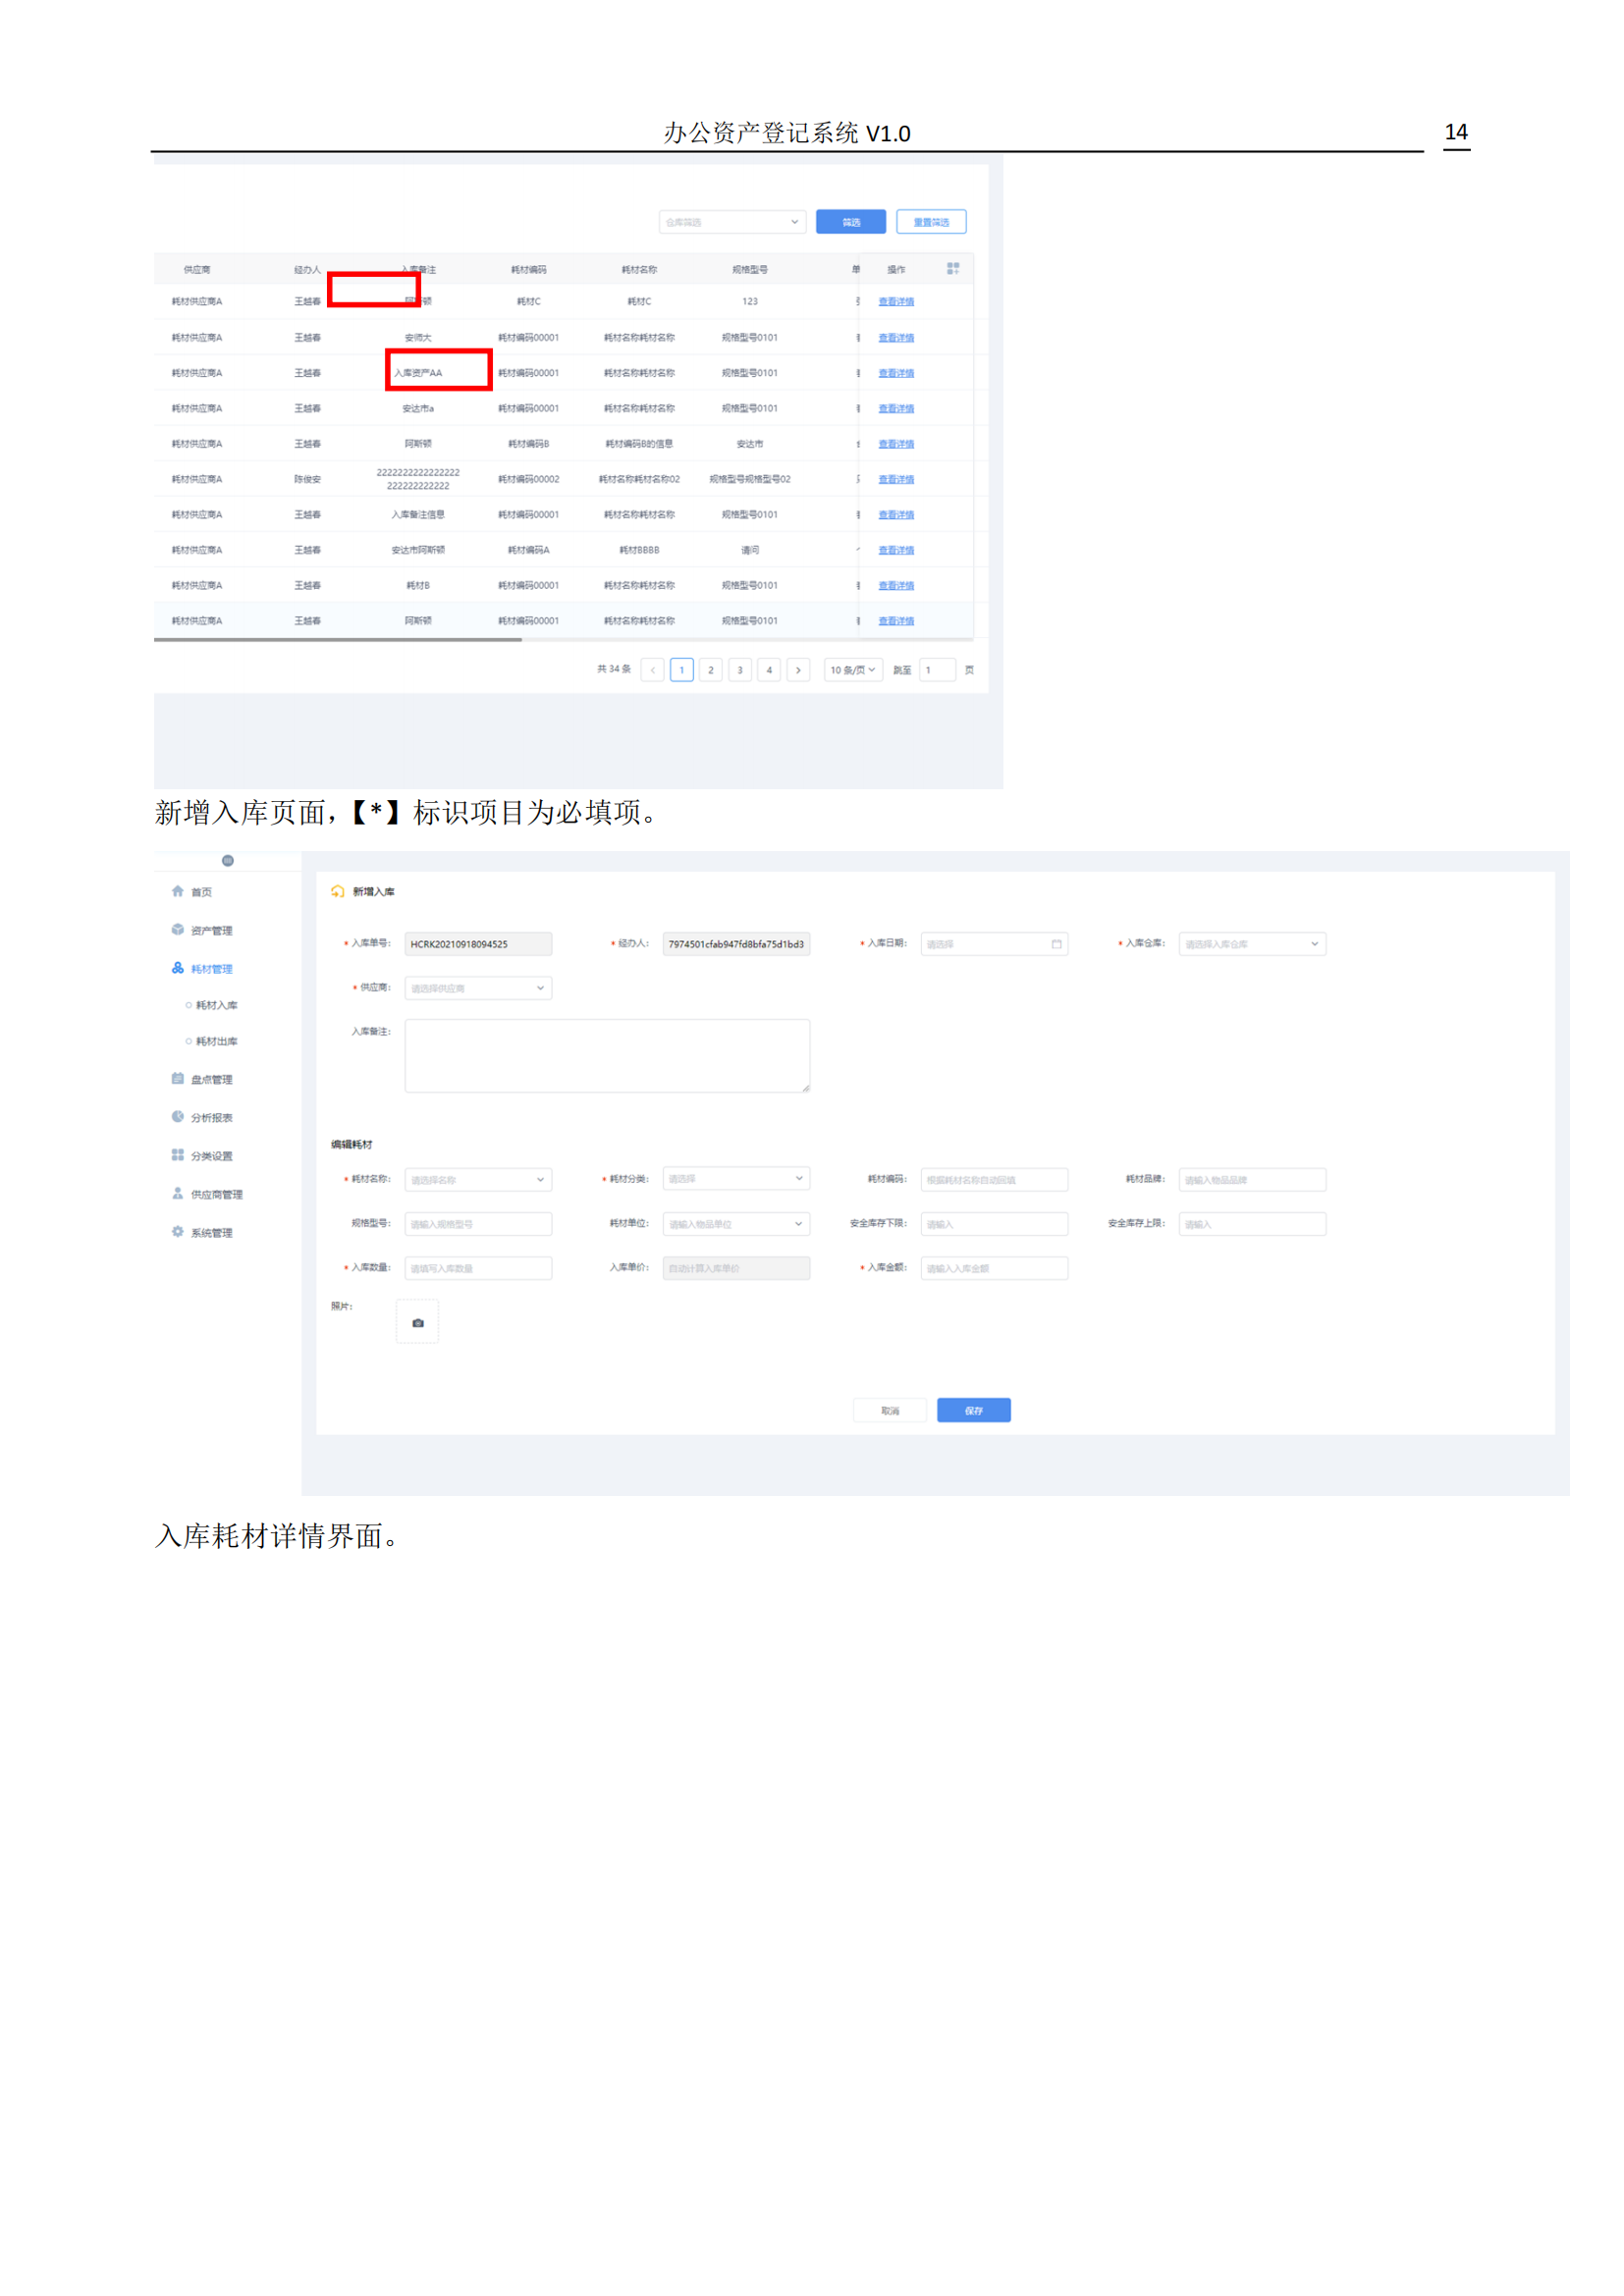
Task: Click the 系统管理 gear icon
Action: pos(178,1232)
